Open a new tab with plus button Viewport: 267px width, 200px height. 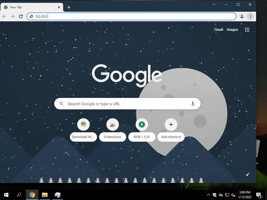[69, 7]
